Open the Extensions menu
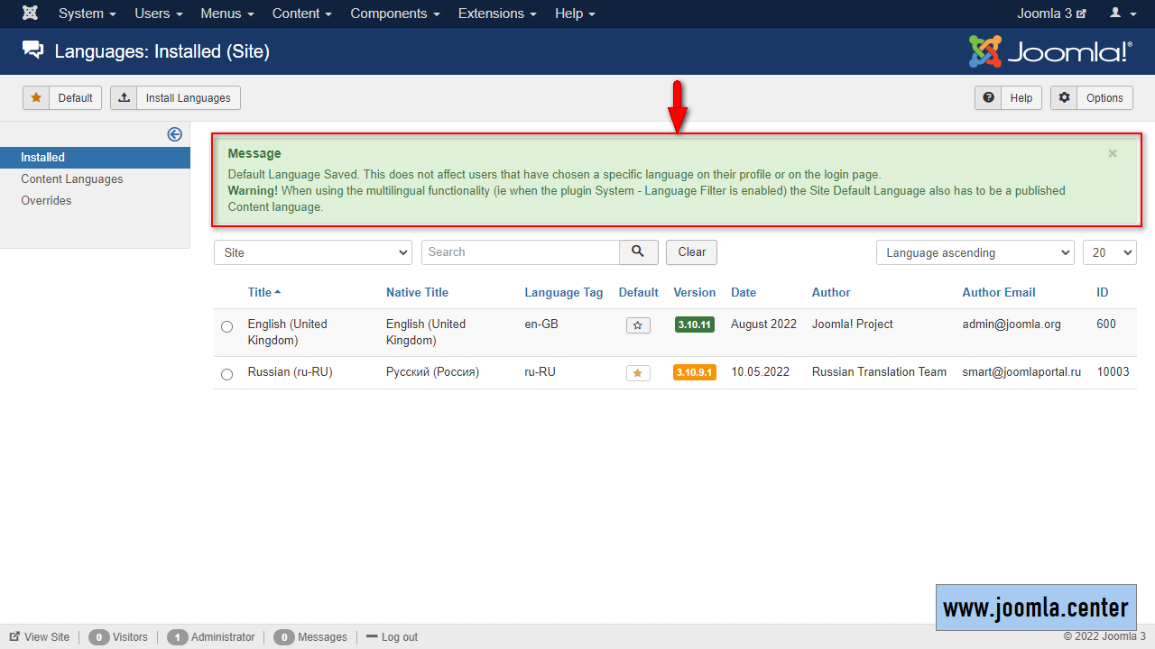The width and height of the screenshot is (1155, 649). [x=497, y=14]
